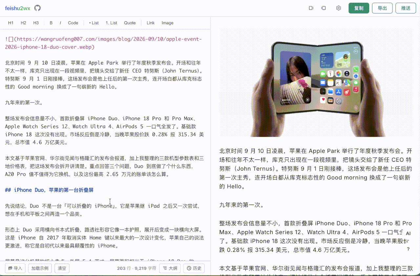Click '九年来的第一次。' in the preview
The height and width of the screenshot is (276, 420).
coord(241,205)
